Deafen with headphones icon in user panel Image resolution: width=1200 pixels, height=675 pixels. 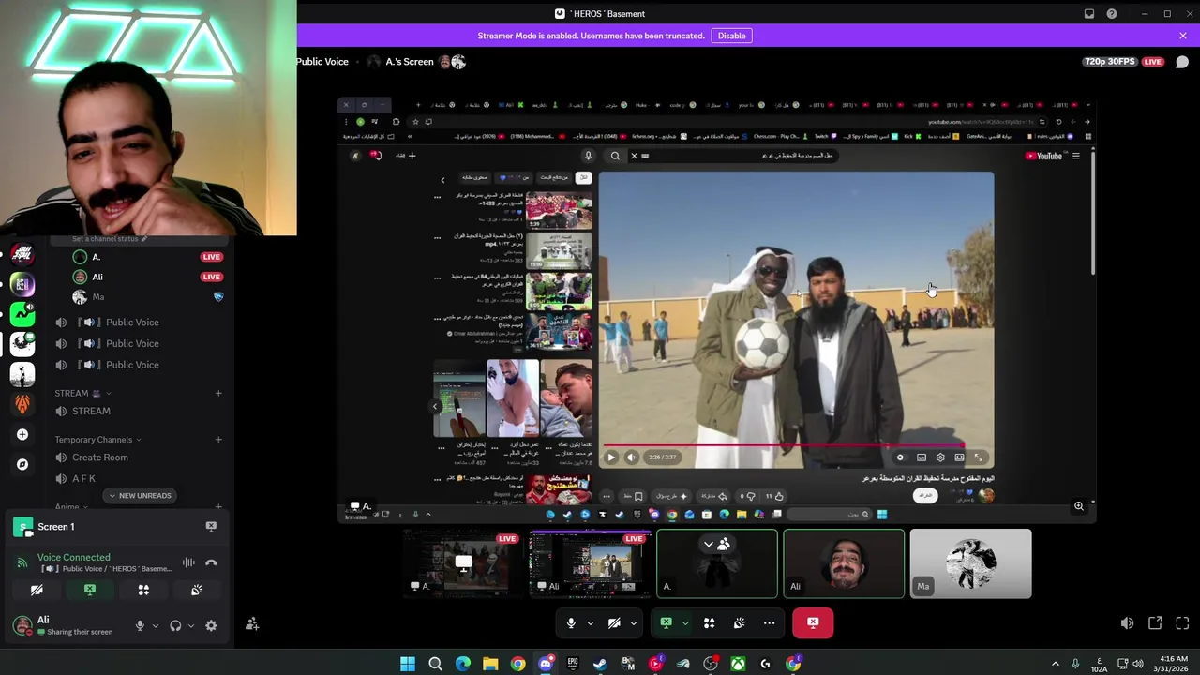[x=175, y=625]
